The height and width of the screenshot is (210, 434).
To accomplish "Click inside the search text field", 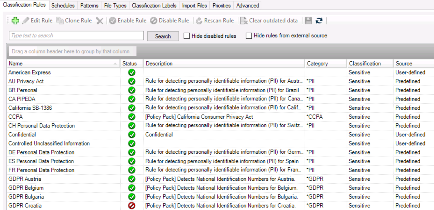I will [x=76, y=36].
